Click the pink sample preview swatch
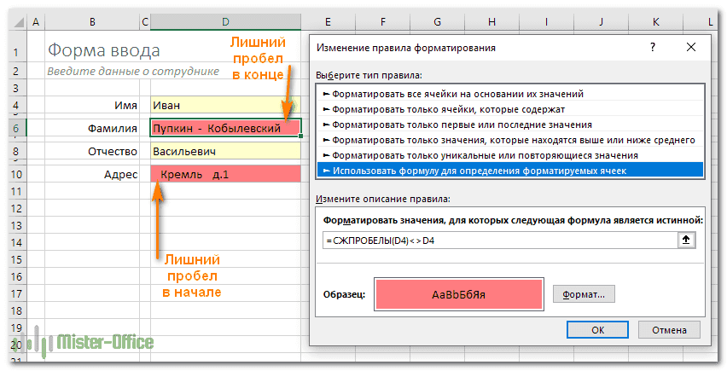727x371 pixels. click(x=459, y=293)
